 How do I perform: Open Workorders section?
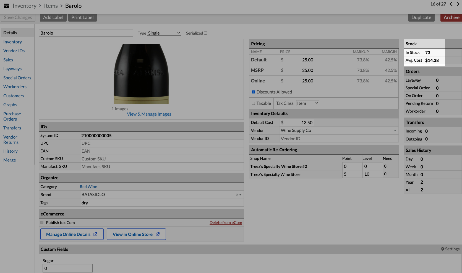[15, 87]
